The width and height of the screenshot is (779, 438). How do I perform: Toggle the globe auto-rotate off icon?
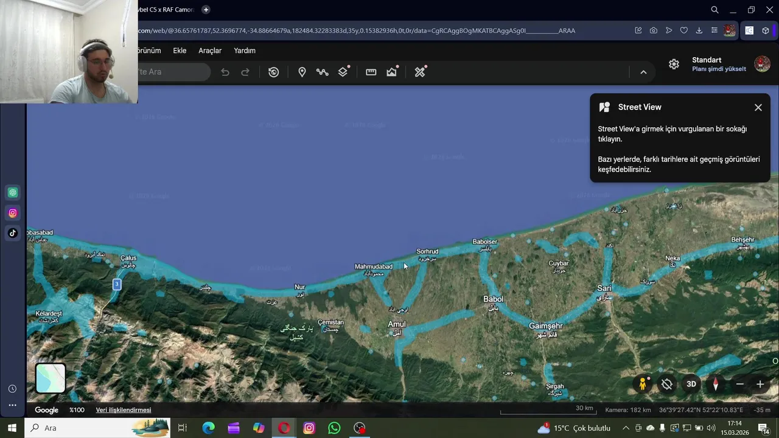(667, 384)
